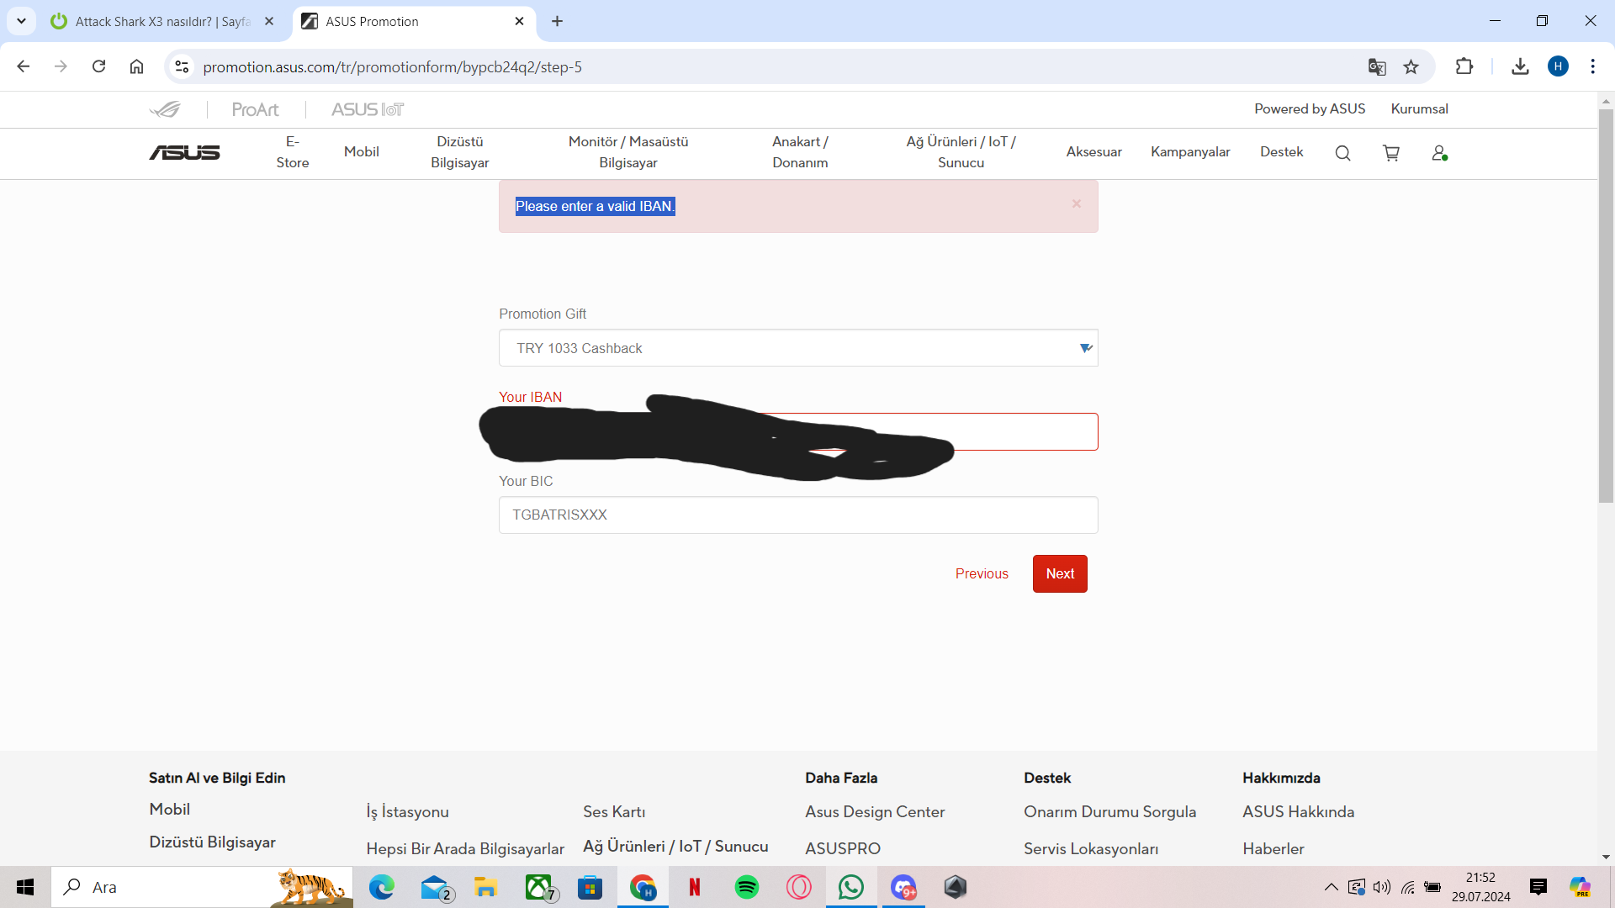Click the ASUS site search icon
This screenshot has height=908, width=1615.
pyautogui.click(x=1342, y=153)
